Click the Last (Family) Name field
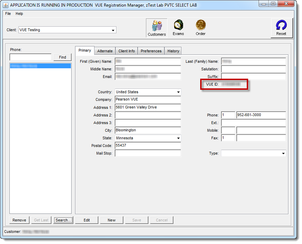The width and height of the screenshot is (302, 244). tap(253, 61)
